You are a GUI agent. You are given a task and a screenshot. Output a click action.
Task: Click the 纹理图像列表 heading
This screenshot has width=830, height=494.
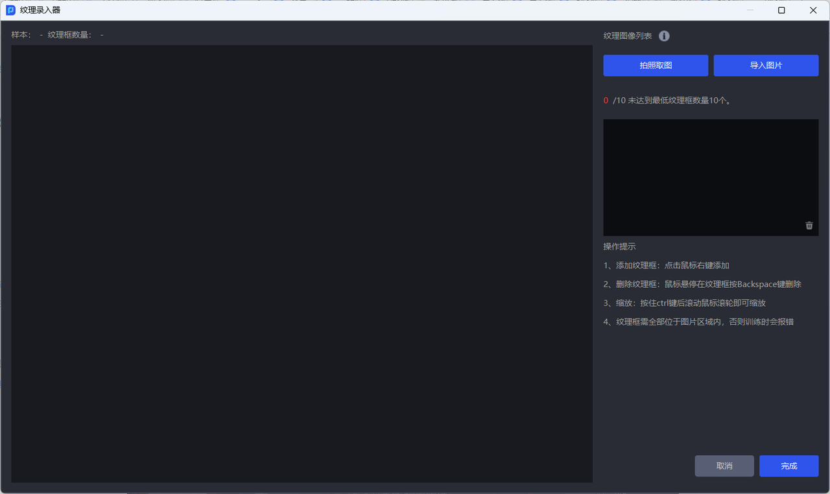click(x=628, y=36)
